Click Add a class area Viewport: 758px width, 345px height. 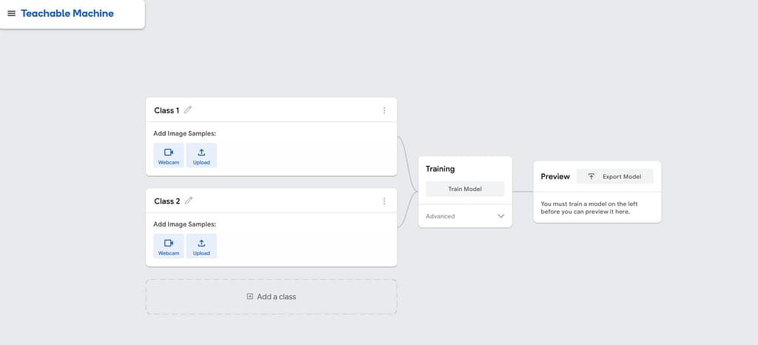coord(271,297)
